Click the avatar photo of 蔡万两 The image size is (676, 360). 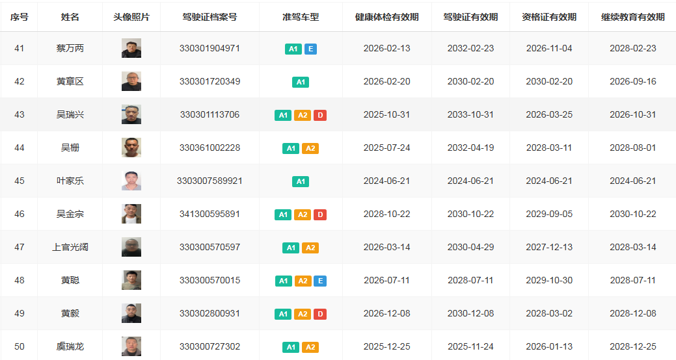click(x=131, y=49)
